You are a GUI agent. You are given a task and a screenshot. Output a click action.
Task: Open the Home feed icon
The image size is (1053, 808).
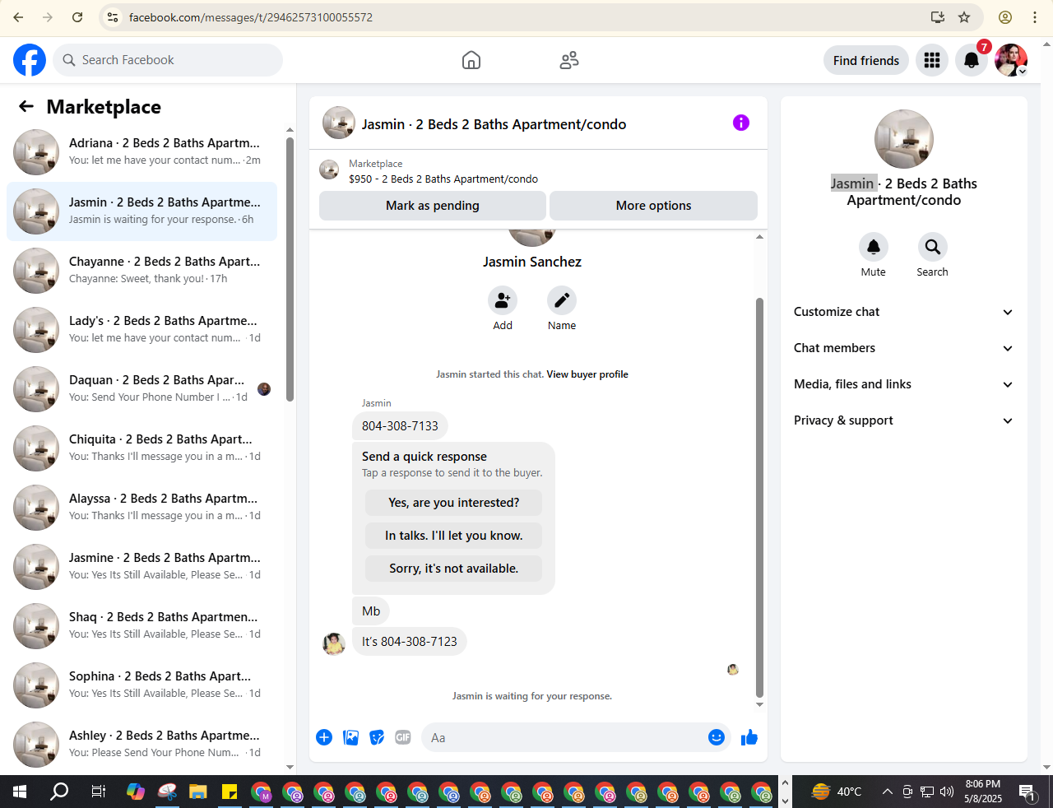click(471, 60)
